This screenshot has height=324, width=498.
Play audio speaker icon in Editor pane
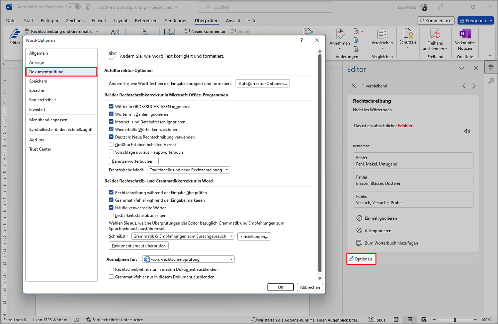[467, 131]
